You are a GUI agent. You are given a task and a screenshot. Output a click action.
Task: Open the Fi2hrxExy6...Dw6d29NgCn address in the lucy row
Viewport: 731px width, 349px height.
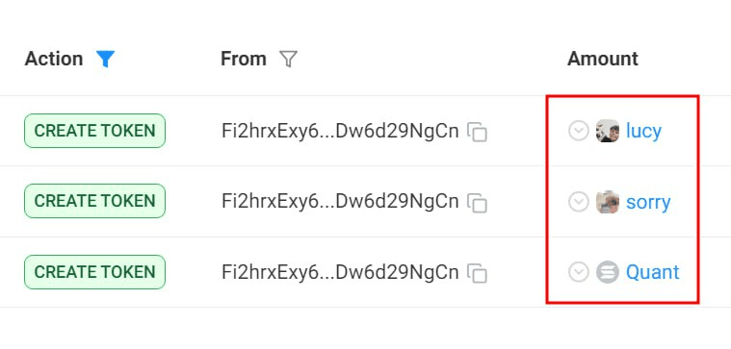coord(340,131)
